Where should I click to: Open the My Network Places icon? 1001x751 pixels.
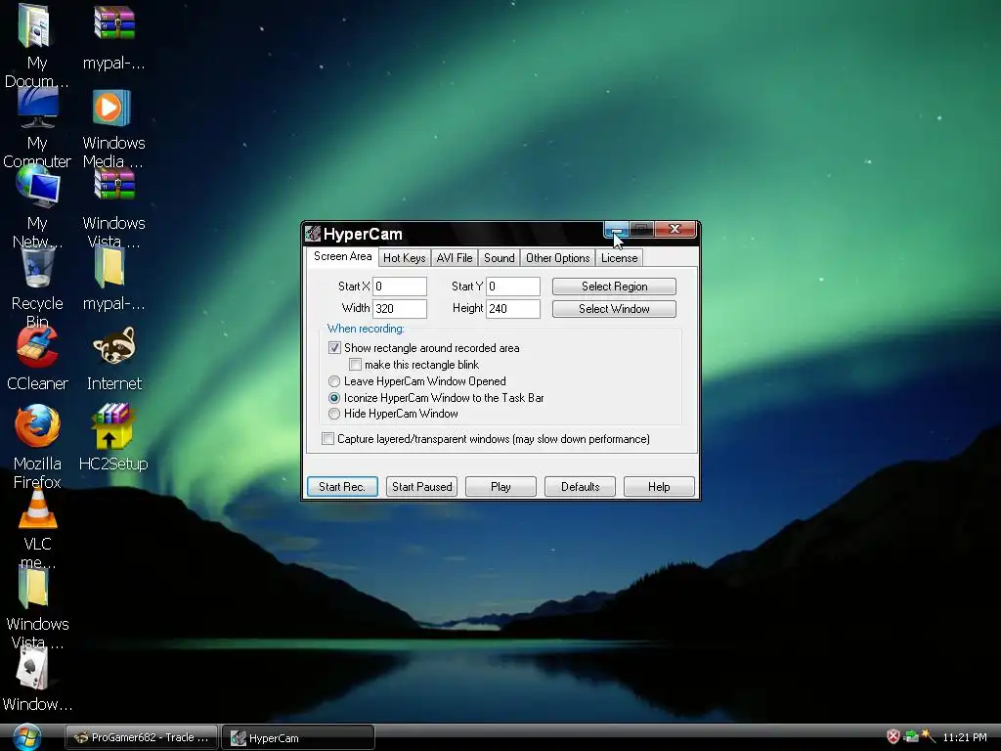coord(38,186)
